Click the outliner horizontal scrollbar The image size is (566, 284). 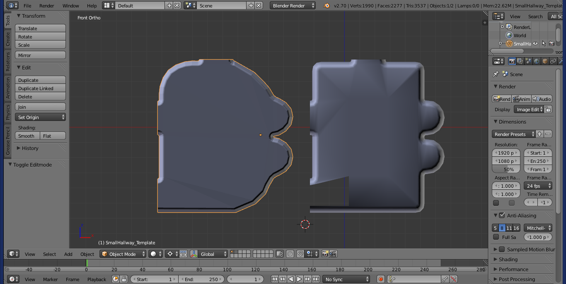507,51
